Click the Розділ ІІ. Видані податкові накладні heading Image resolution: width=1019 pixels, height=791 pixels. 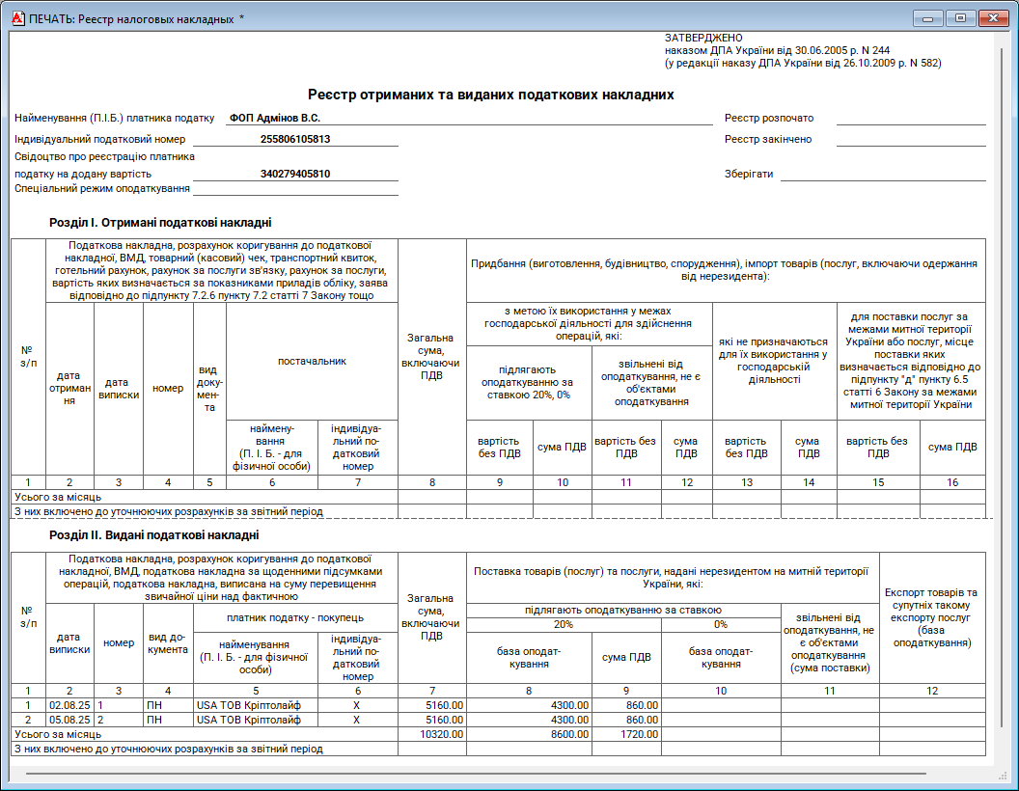pos(154,535)
